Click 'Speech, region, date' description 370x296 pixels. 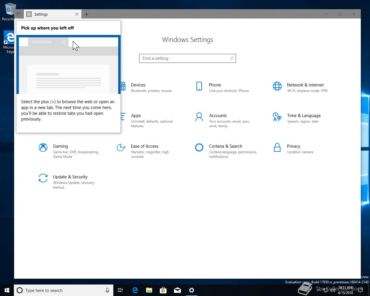[303, 121]
